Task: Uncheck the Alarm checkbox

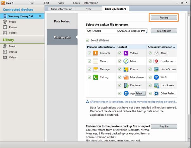Action: [150, 53]
